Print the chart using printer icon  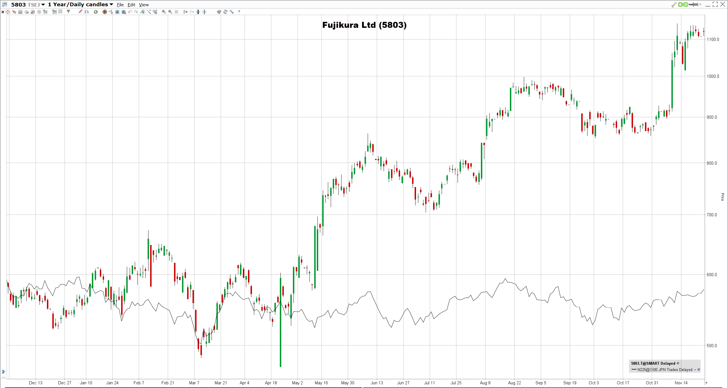click(26, 12)
